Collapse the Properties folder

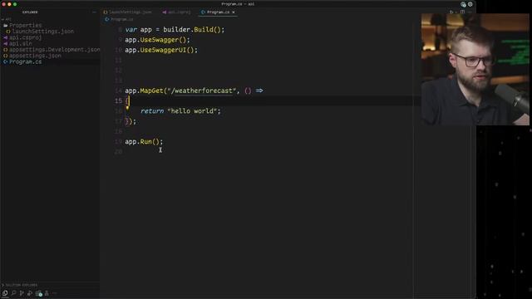point(22,25)
